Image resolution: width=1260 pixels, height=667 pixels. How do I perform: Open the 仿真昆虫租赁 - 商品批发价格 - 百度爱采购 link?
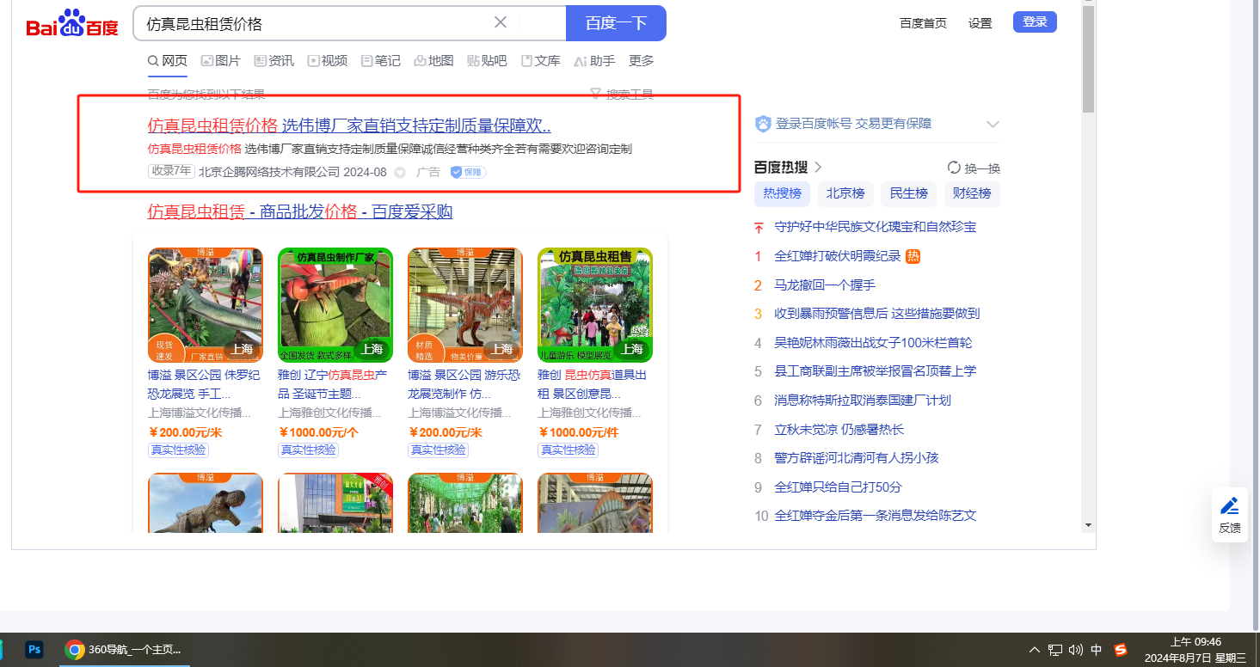(x=300, y=211)
